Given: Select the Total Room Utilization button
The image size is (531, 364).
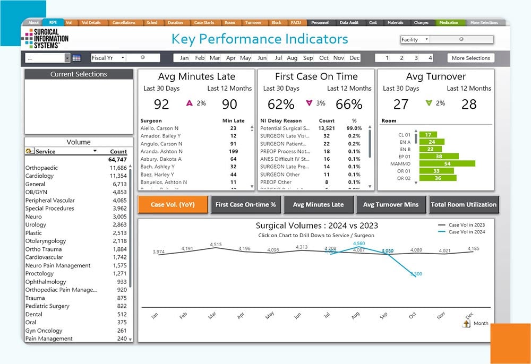Looking at the screenshot, I should (463, 205).
